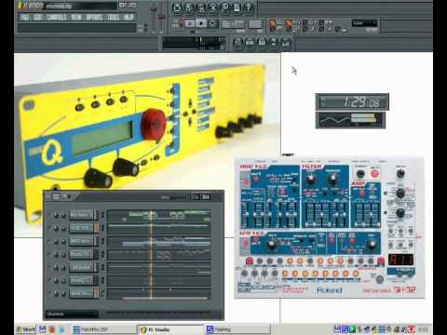
Task: Click the stop button in transport panel
Action: click(x=201, y=23)
